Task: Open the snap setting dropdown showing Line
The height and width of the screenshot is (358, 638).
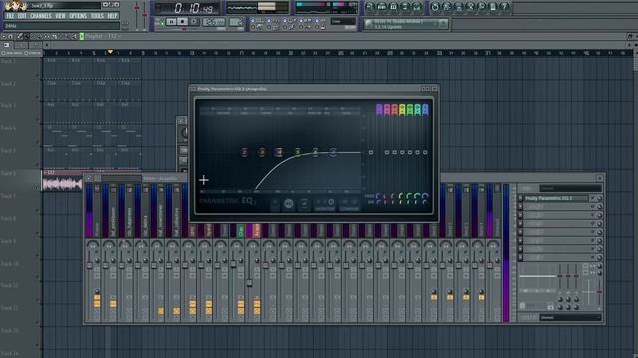Action: (343, 21)
